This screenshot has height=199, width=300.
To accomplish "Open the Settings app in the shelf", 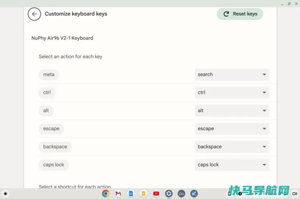I will [169, 194].
